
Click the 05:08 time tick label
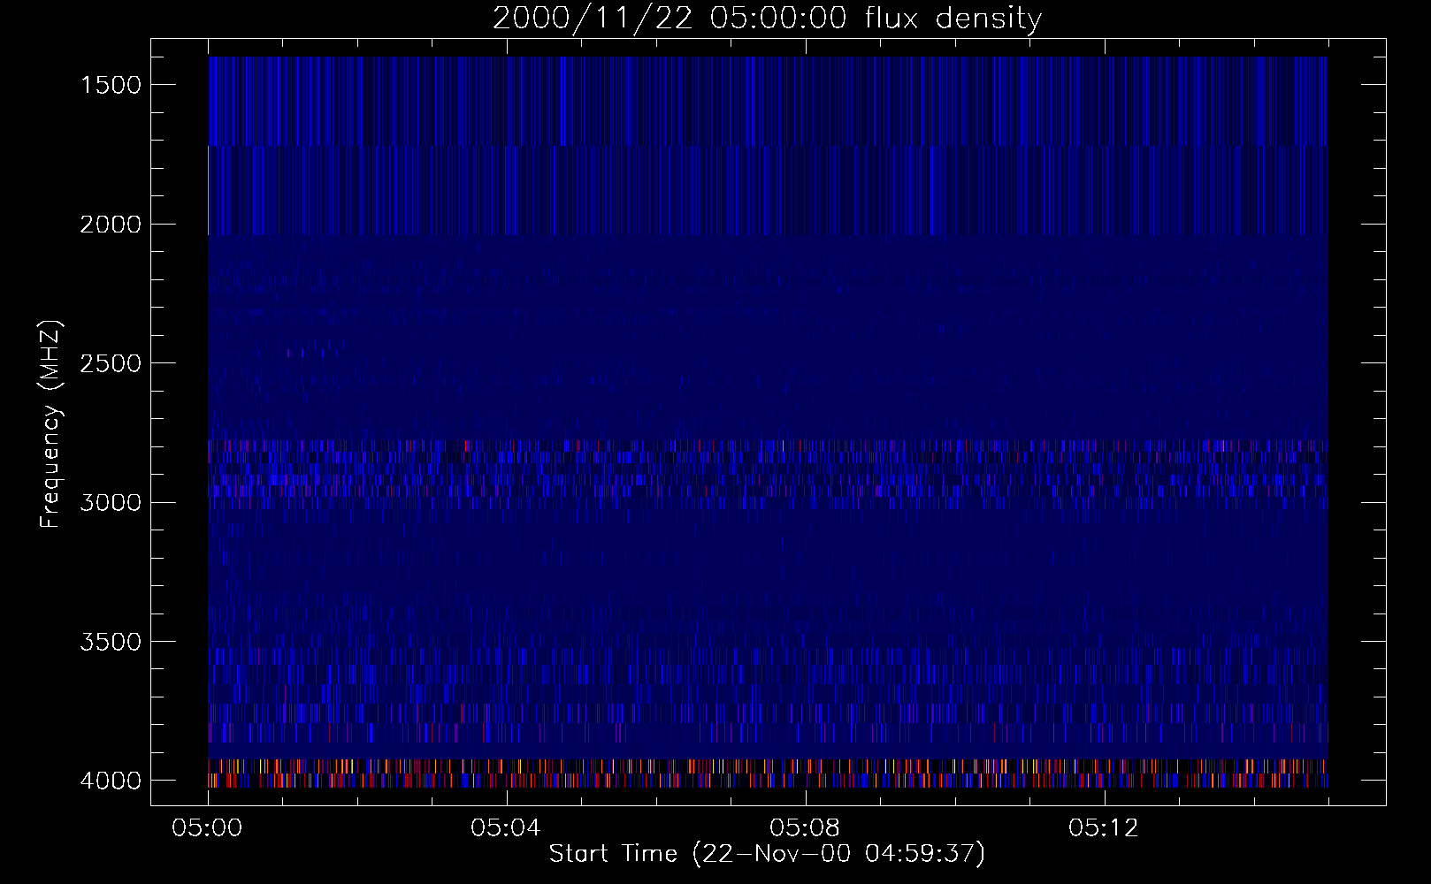805,828
